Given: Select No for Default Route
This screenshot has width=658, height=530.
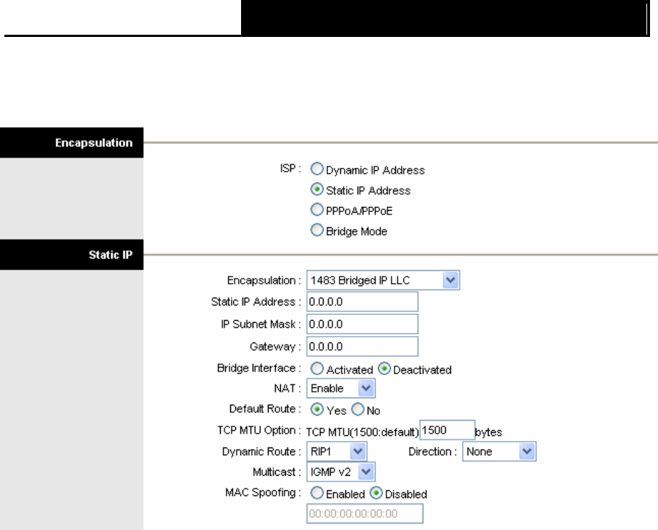Looking at the screenshot, I should point(358,409).
